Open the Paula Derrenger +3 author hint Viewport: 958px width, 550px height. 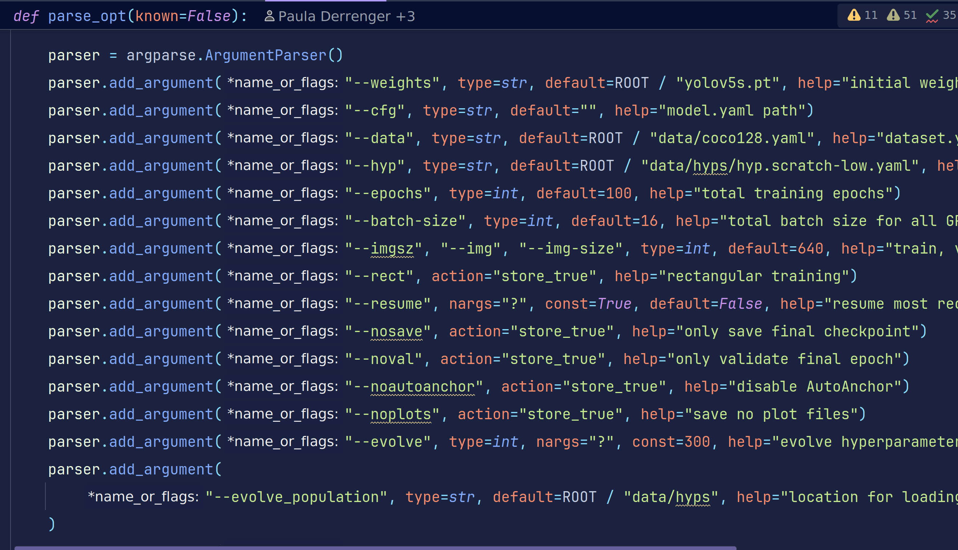(x=346, y=16)
